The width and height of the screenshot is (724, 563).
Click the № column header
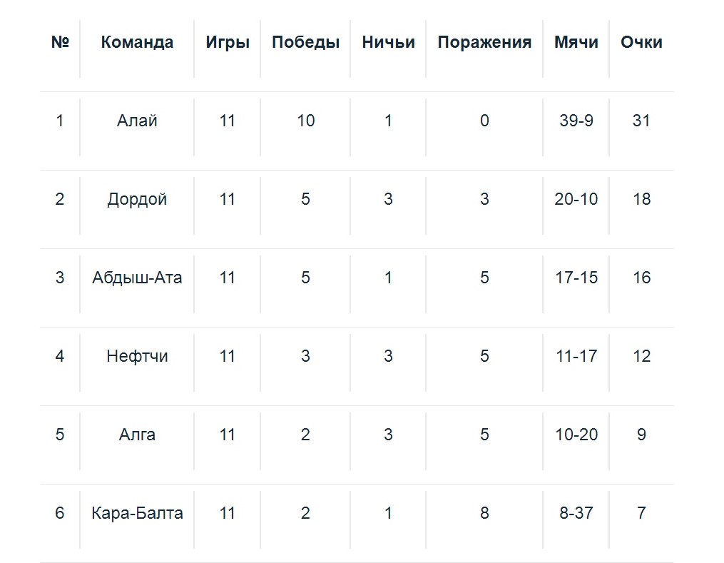(60, 42)
